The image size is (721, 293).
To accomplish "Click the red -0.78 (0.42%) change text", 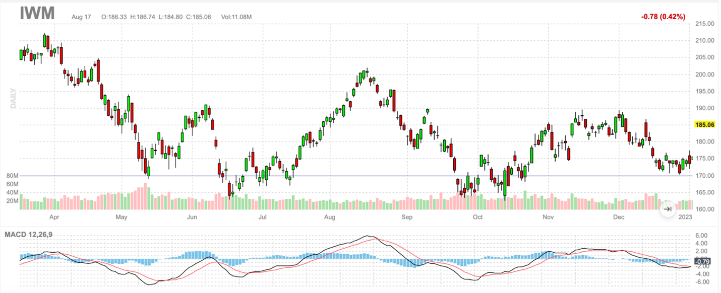I will tap(663, 17).
